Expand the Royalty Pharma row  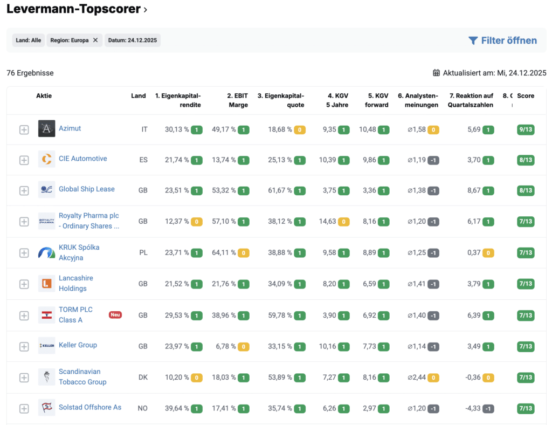pos(24,222)
